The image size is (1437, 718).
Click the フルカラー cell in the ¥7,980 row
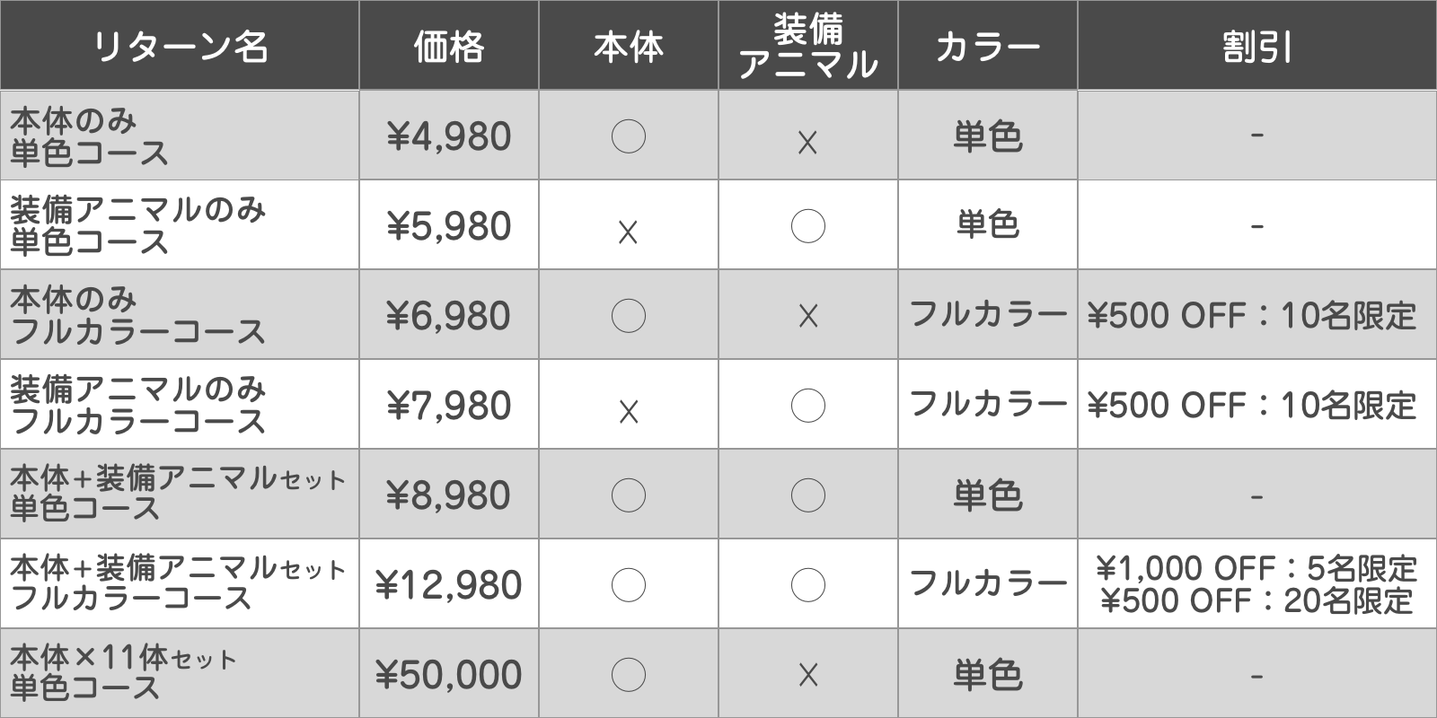point(987,405)
